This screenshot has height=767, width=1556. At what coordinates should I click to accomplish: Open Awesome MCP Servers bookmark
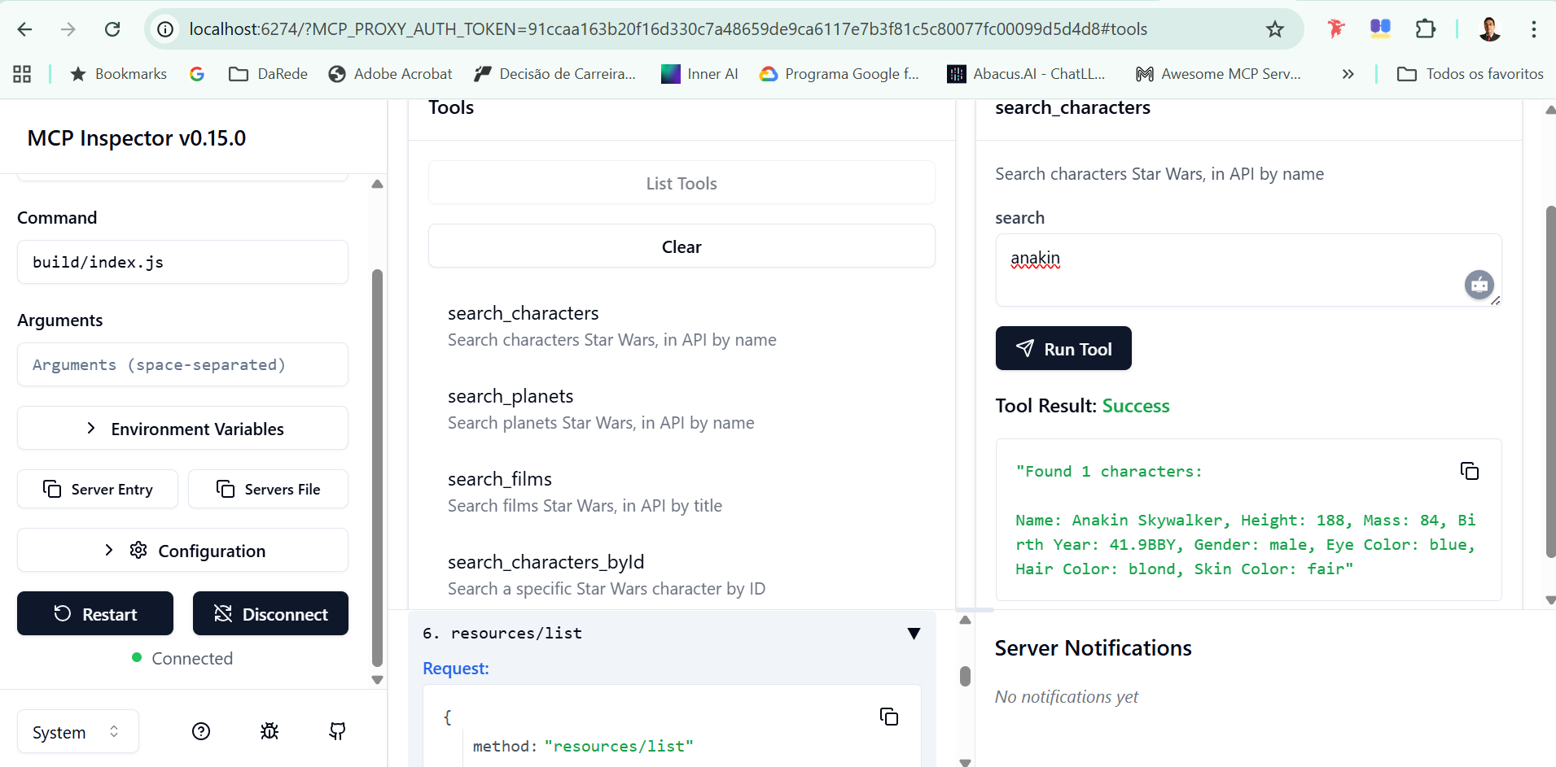pos(1218,74)
